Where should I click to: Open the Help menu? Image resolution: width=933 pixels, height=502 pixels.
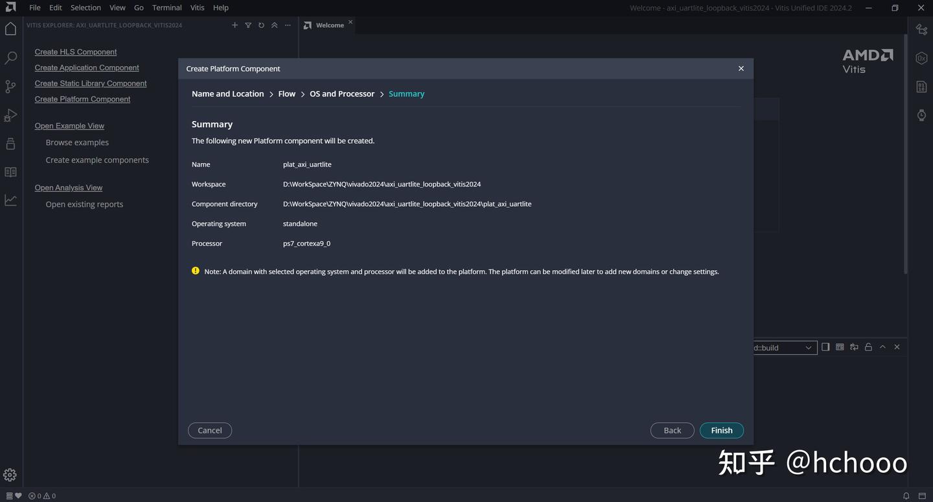(220, 8)
